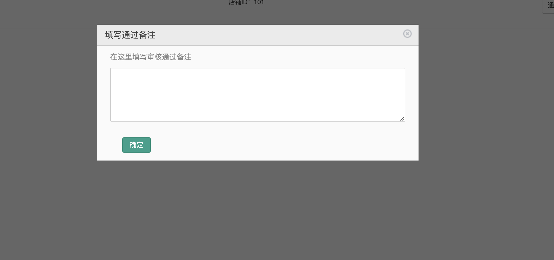Focus the empty audit remark textarea
554x260 pixels.
[x=257, y=95]
